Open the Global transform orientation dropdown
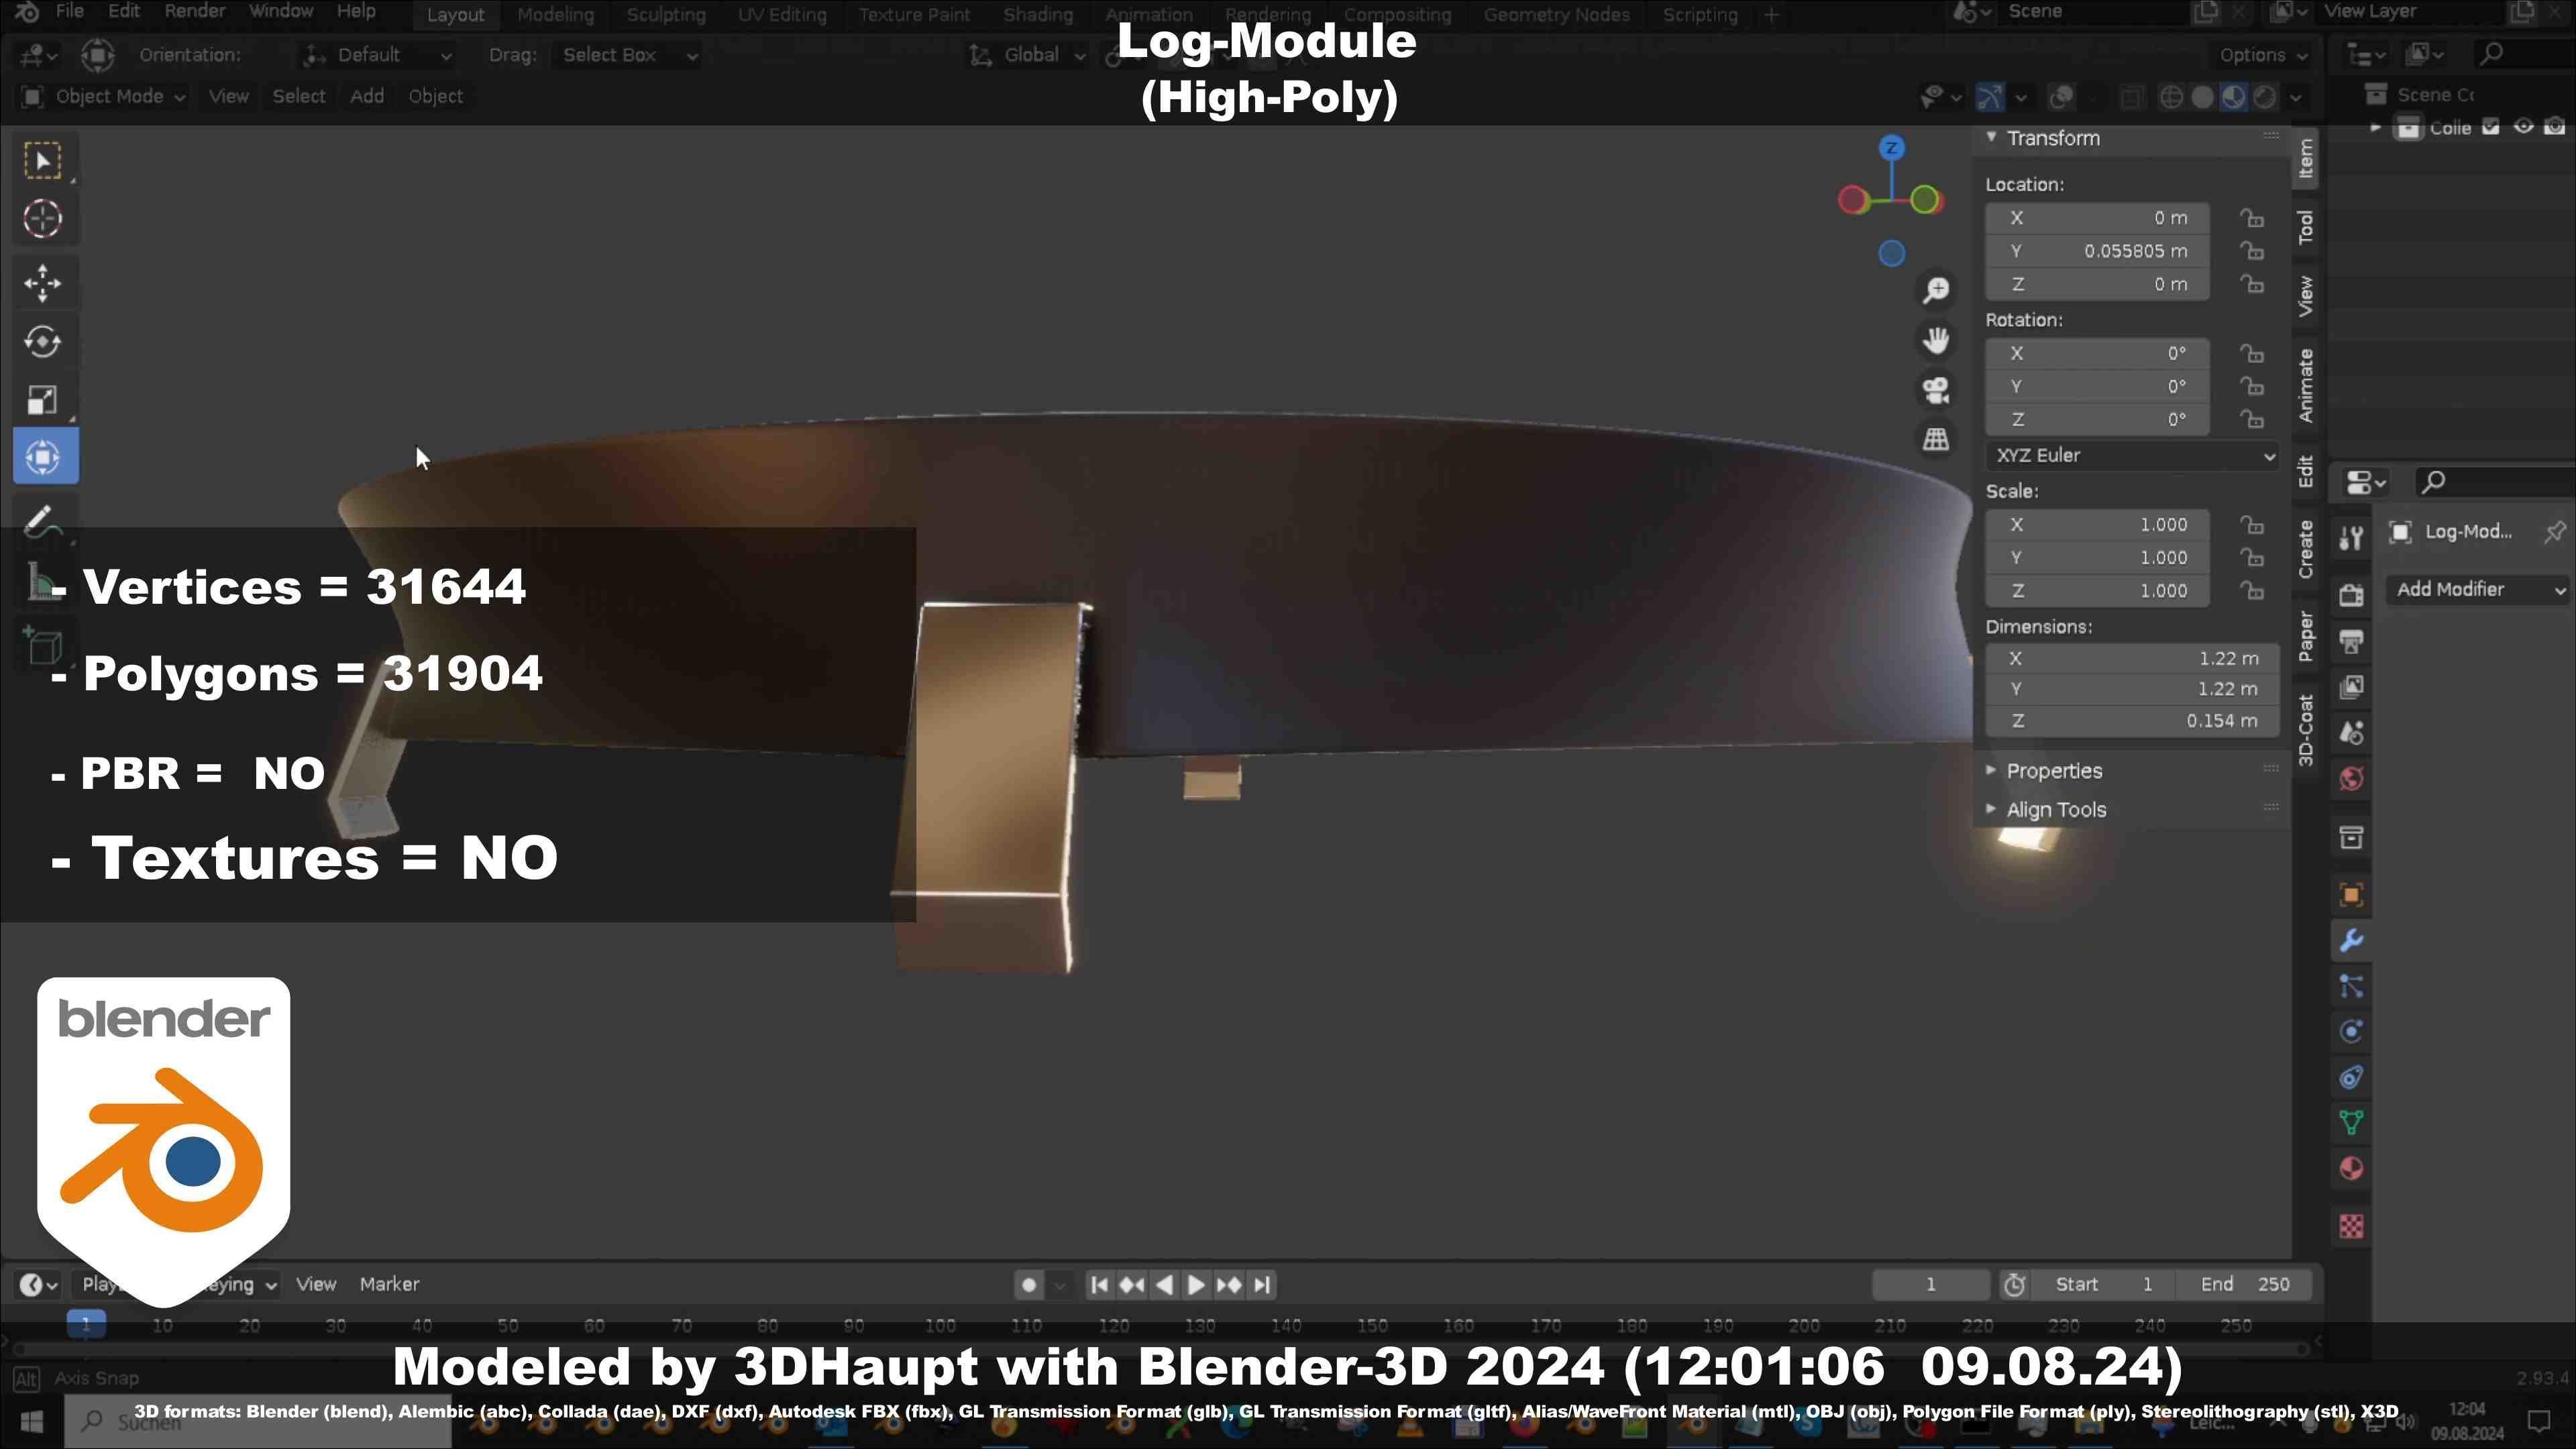The height and width of the screenshot is (1449, 2576). coord(1027,55)
